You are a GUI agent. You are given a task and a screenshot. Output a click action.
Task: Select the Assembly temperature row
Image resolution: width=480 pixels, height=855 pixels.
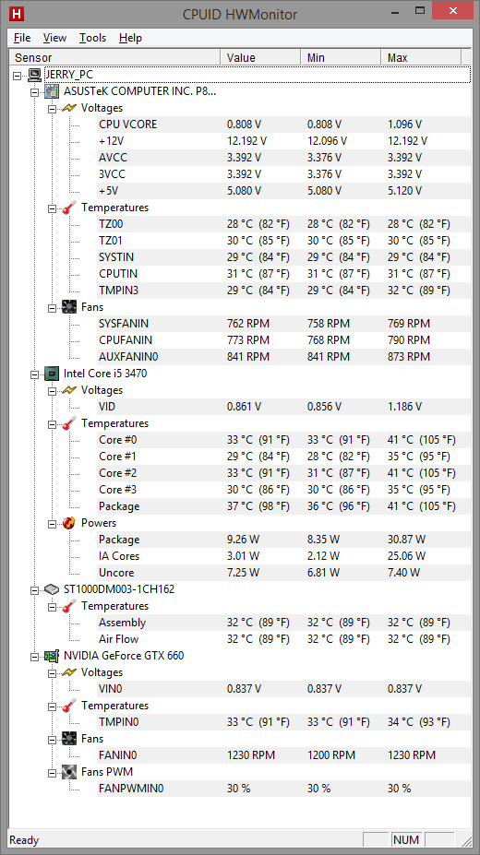point(283,623)
